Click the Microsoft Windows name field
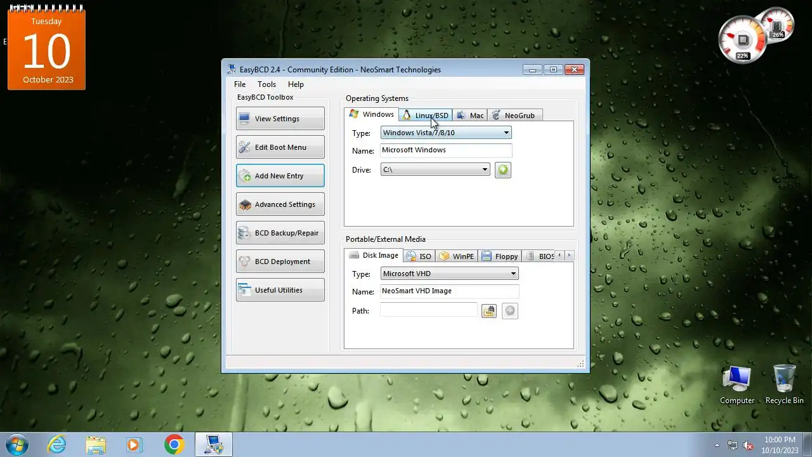Viewport: 812px width, 457px height. 446,150
